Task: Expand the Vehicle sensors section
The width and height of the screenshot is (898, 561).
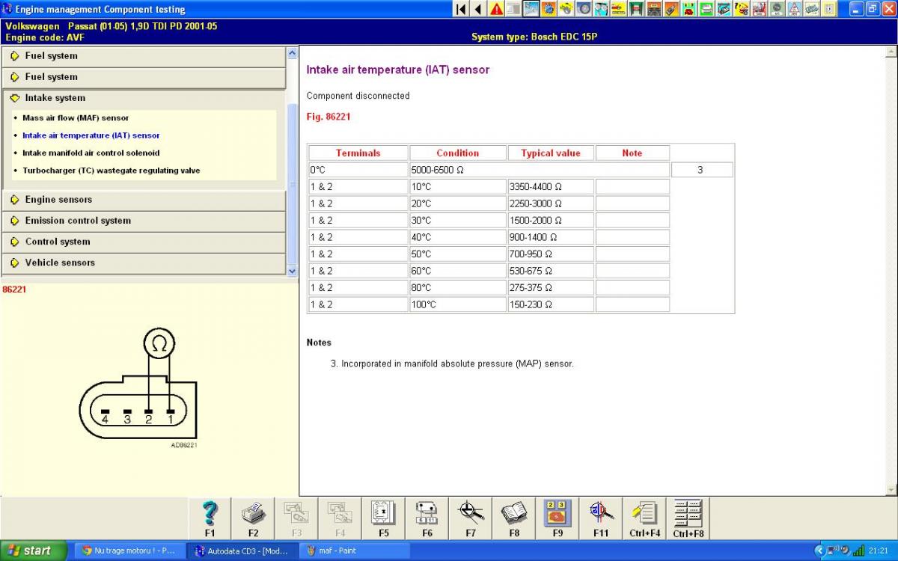Action: point(60,263)
